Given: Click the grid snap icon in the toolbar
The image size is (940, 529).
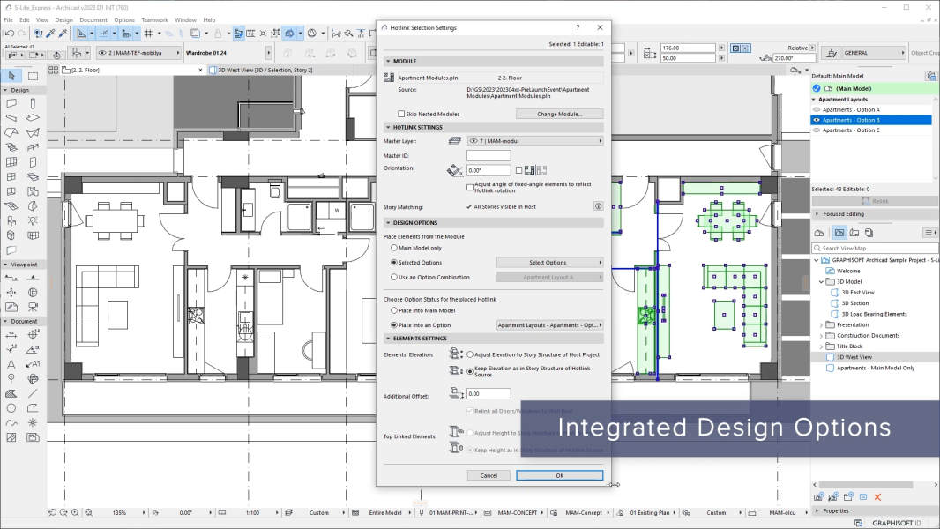Looking at the screenshot, I should (148, 34).
